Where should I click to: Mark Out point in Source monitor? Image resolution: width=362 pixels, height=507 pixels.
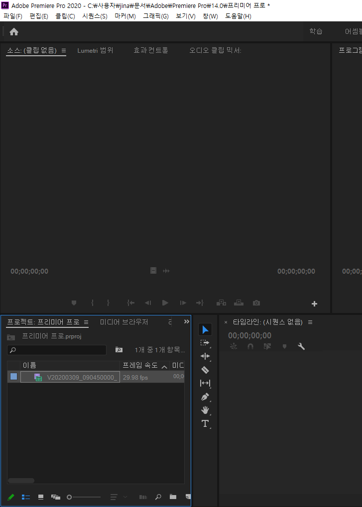tap(109, 303)
